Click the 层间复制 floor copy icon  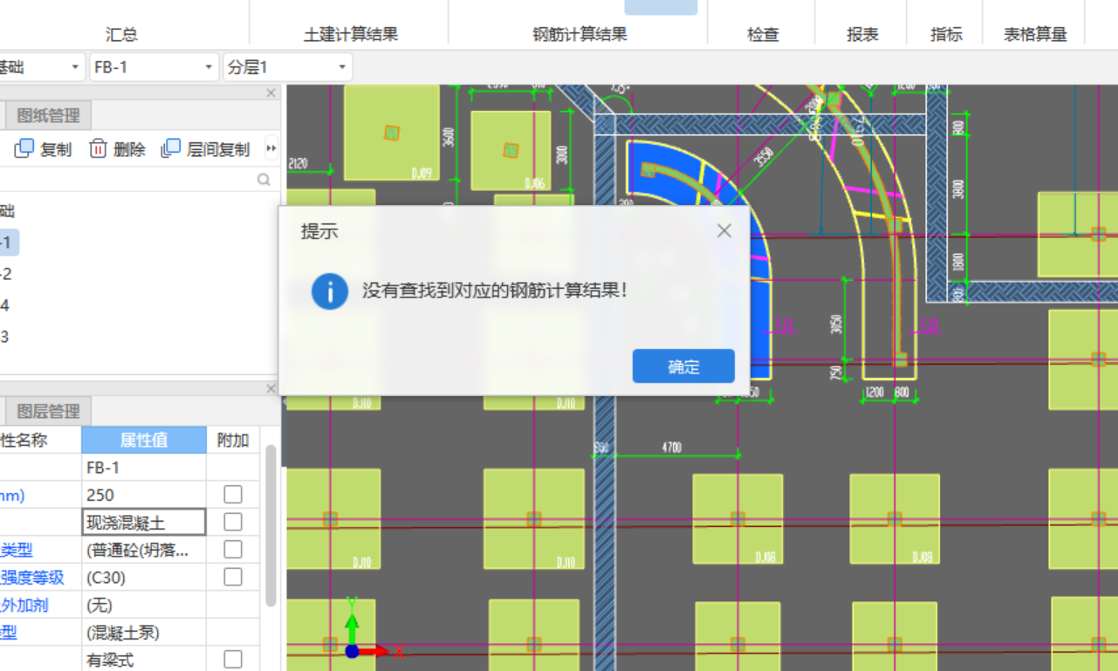click(171, 148)
